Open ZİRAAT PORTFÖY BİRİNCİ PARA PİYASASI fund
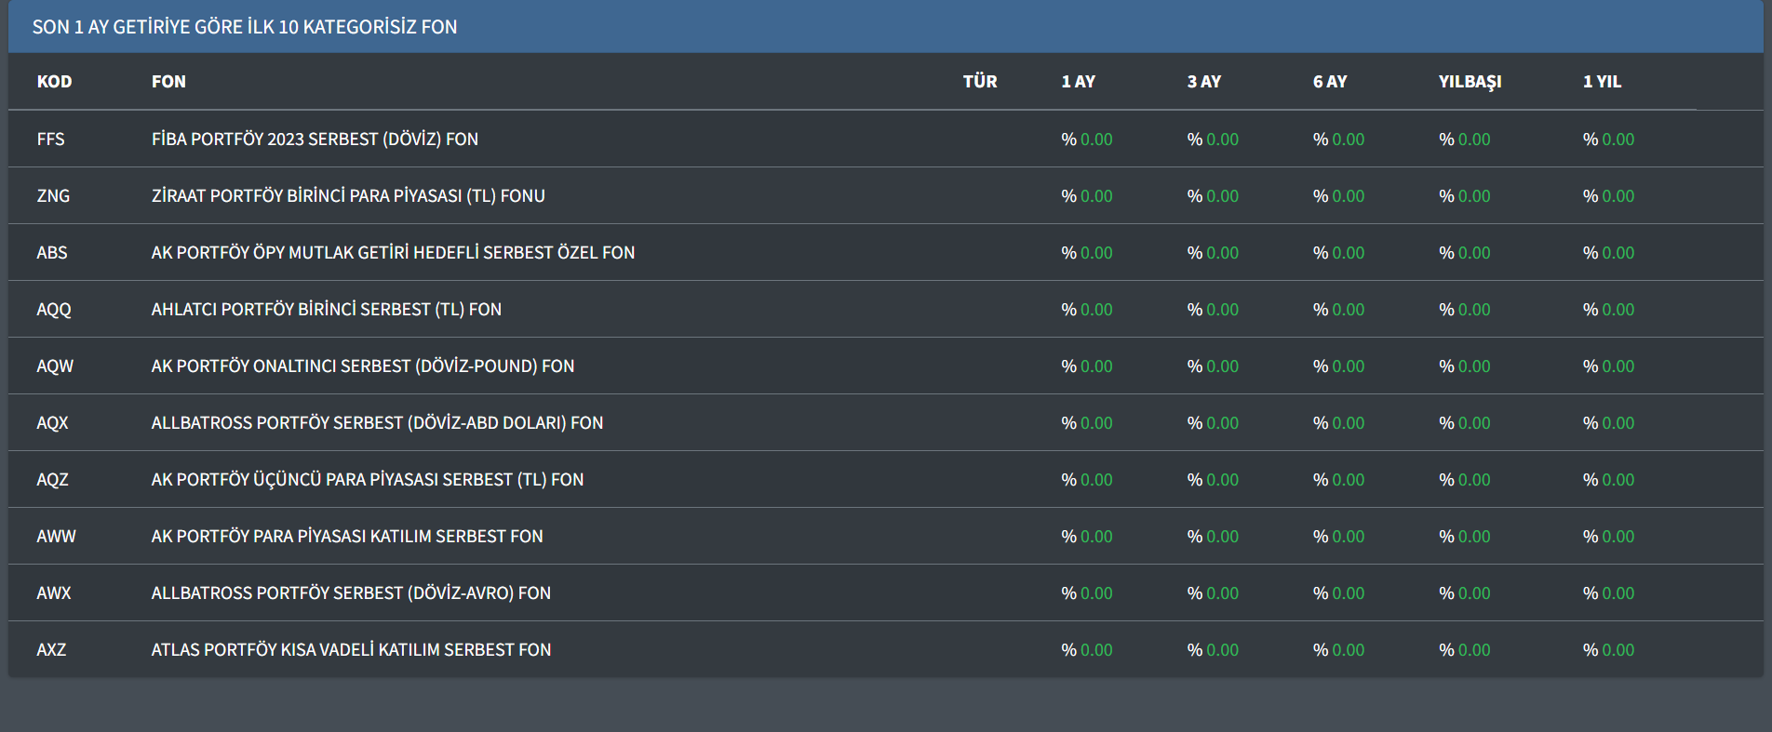 click(x=348, y=196)
